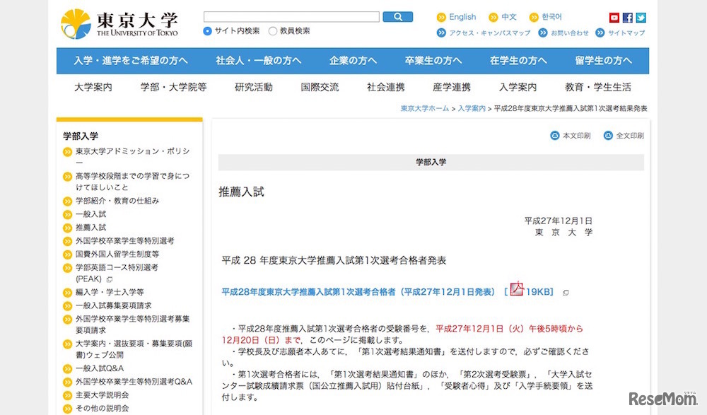The height and width of the screenshot is (415, 707).
Task: Click the 本文印刷 print icon
Action: [x=555, y=136]
